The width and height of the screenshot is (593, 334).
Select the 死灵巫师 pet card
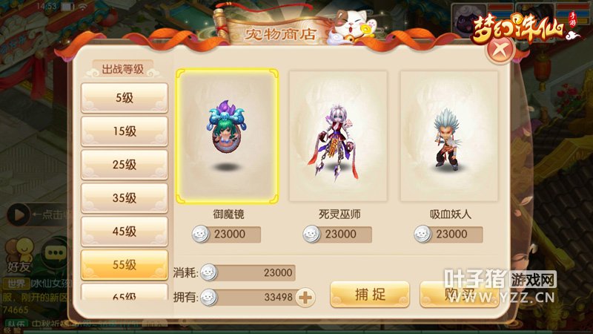tap(338, 137)
